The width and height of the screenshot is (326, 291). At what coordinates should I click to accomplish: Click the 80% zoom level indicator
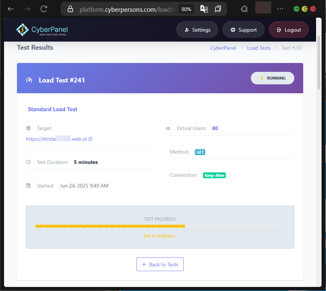[186, 9]
